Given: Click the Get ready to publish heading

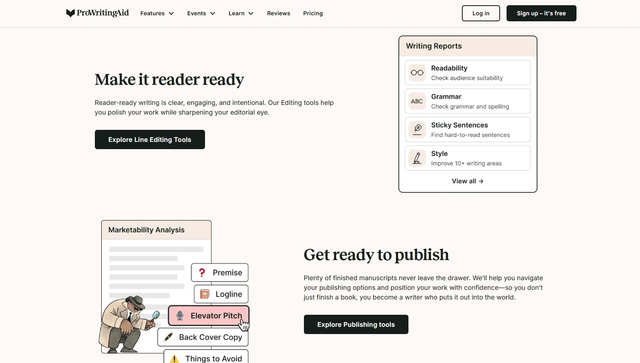Looking at the screenshot, I should 376,255.
